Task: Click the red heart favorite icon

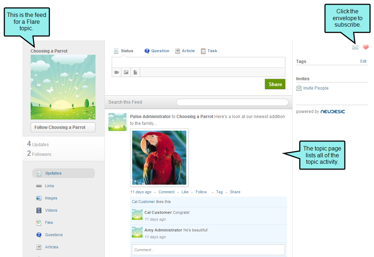Action: pyautogui.click(x=366, y=47)
